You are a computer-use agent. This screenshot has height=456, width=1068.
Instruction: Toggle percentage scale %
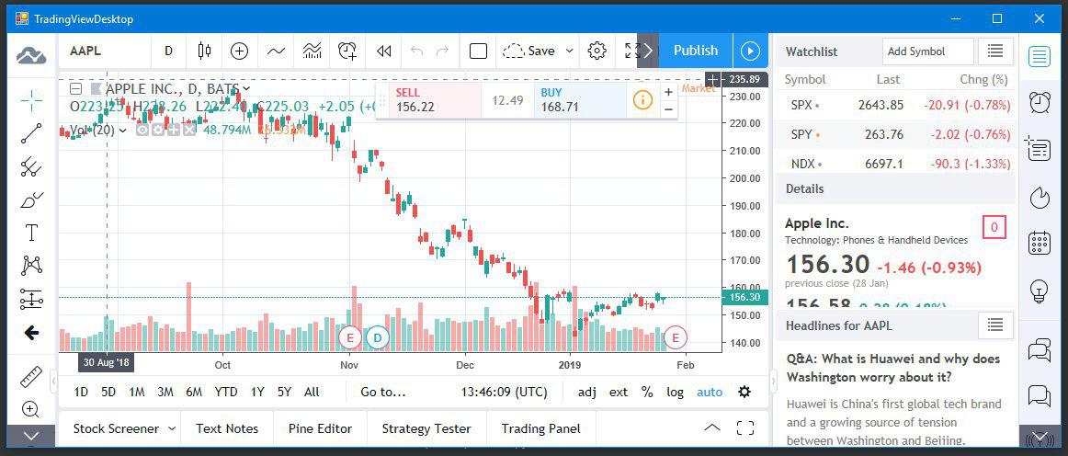click(x=647, y=392)
